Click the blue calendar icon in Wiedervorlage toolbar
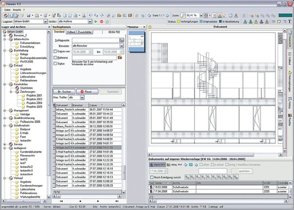 [191, 165]
